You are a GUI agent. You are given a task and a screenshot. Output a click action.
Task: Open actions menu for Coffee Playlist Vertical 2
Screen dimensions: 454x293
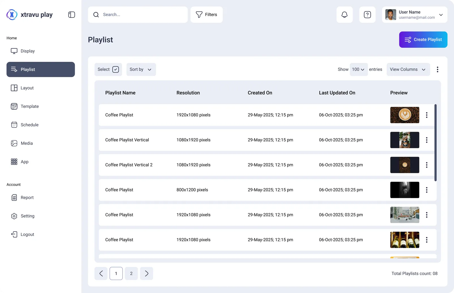[x=426, y=165]
